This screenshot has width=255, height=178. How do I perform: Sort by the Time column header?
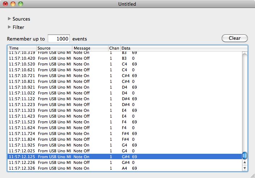click(22, 48)
